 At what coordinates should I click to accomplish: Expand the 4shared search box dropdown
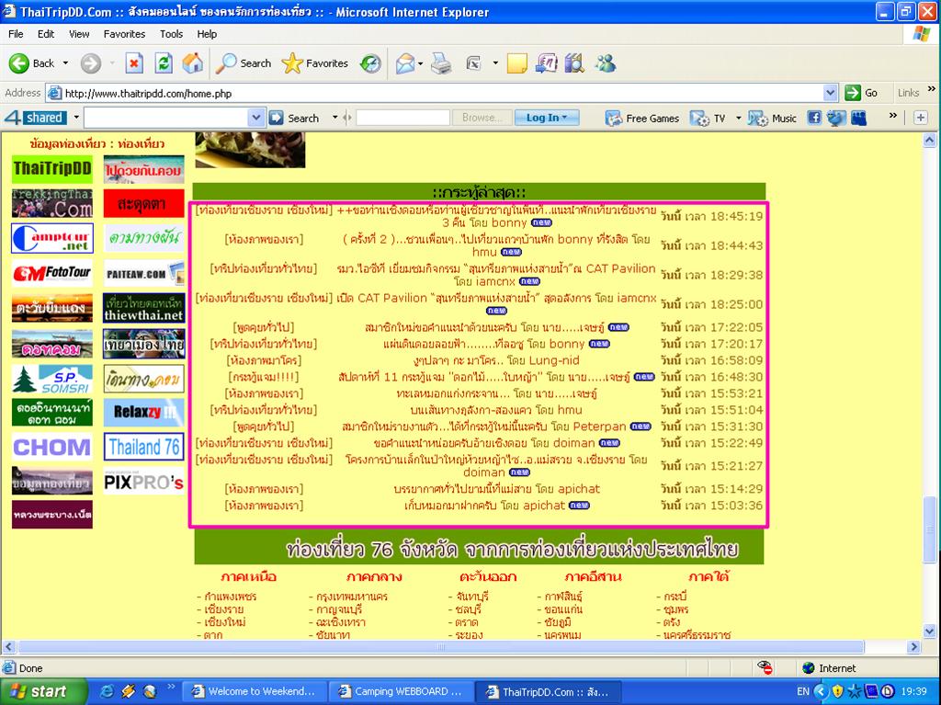[x=256, y=118]
